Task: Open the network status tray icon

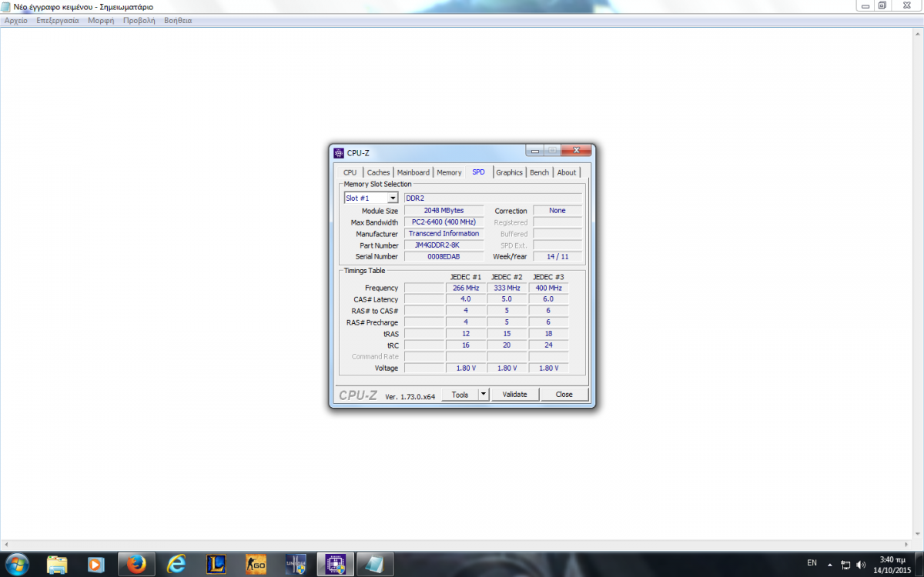Action: point(845,565)
